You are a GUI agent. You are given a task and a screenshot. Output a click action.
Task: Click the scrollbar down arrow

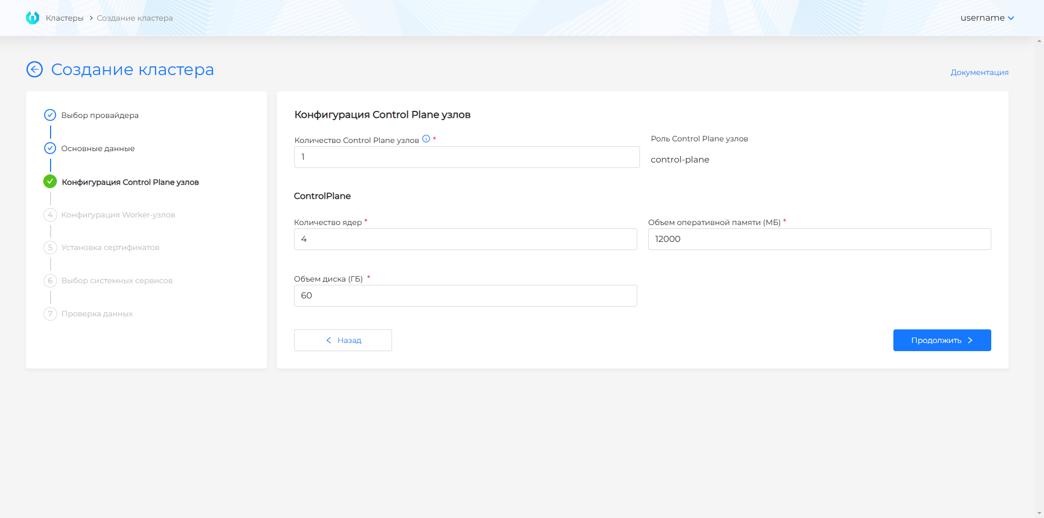[x=1039, y=513]
